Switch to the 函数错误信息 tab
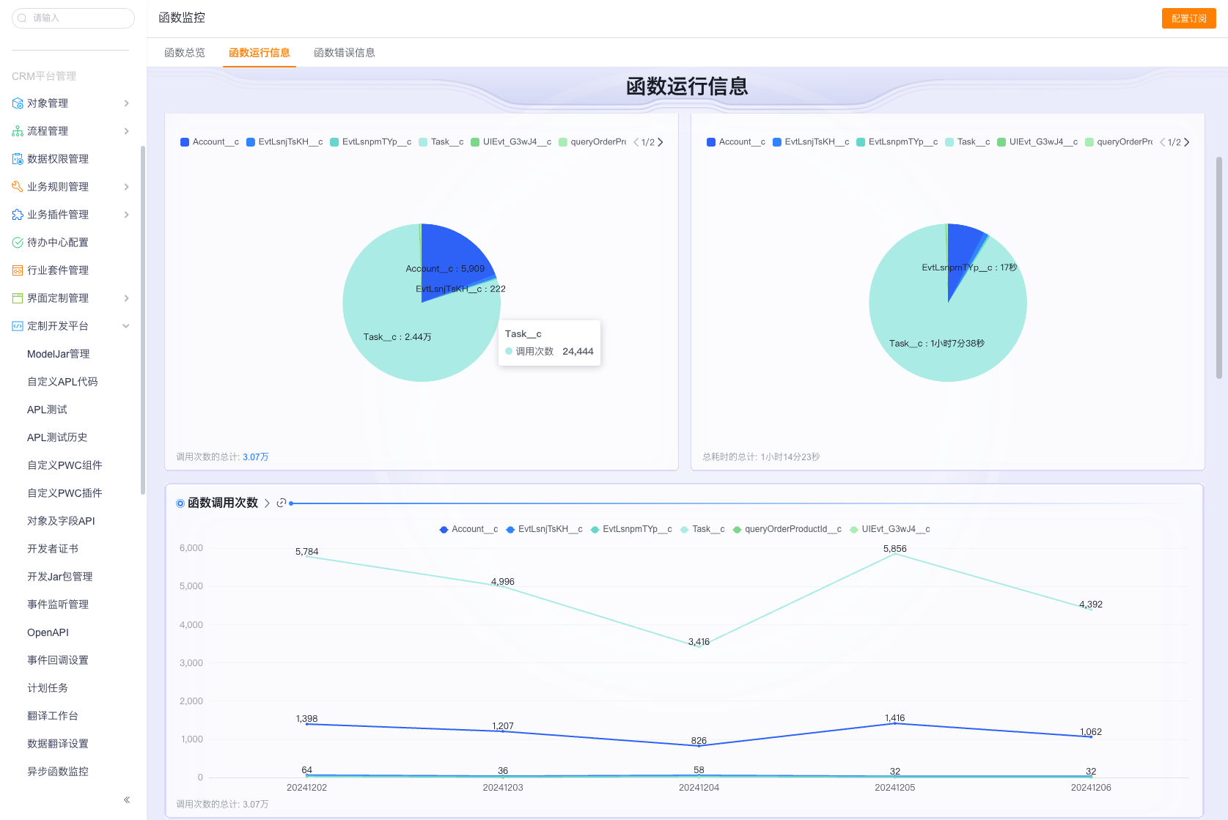This screenshot has width=1228, height=820. pyautogui.click(x=344, y=53)
